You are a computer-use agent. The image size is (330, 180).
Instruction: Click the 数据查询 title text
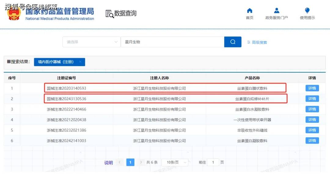[x=125, y=13]
